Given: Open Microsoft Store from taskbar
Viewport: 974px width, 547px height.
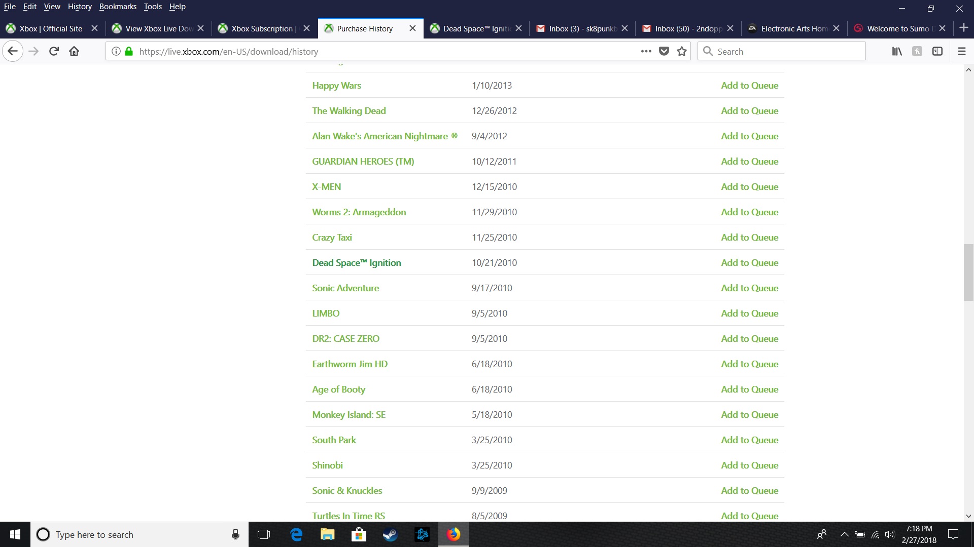Looking at the screenshot, I should [359, 534].
